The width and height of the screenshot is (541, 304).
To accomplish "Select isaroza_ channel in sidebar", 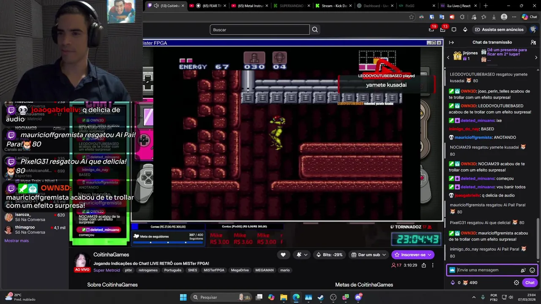I will click(x=35, y=217).
